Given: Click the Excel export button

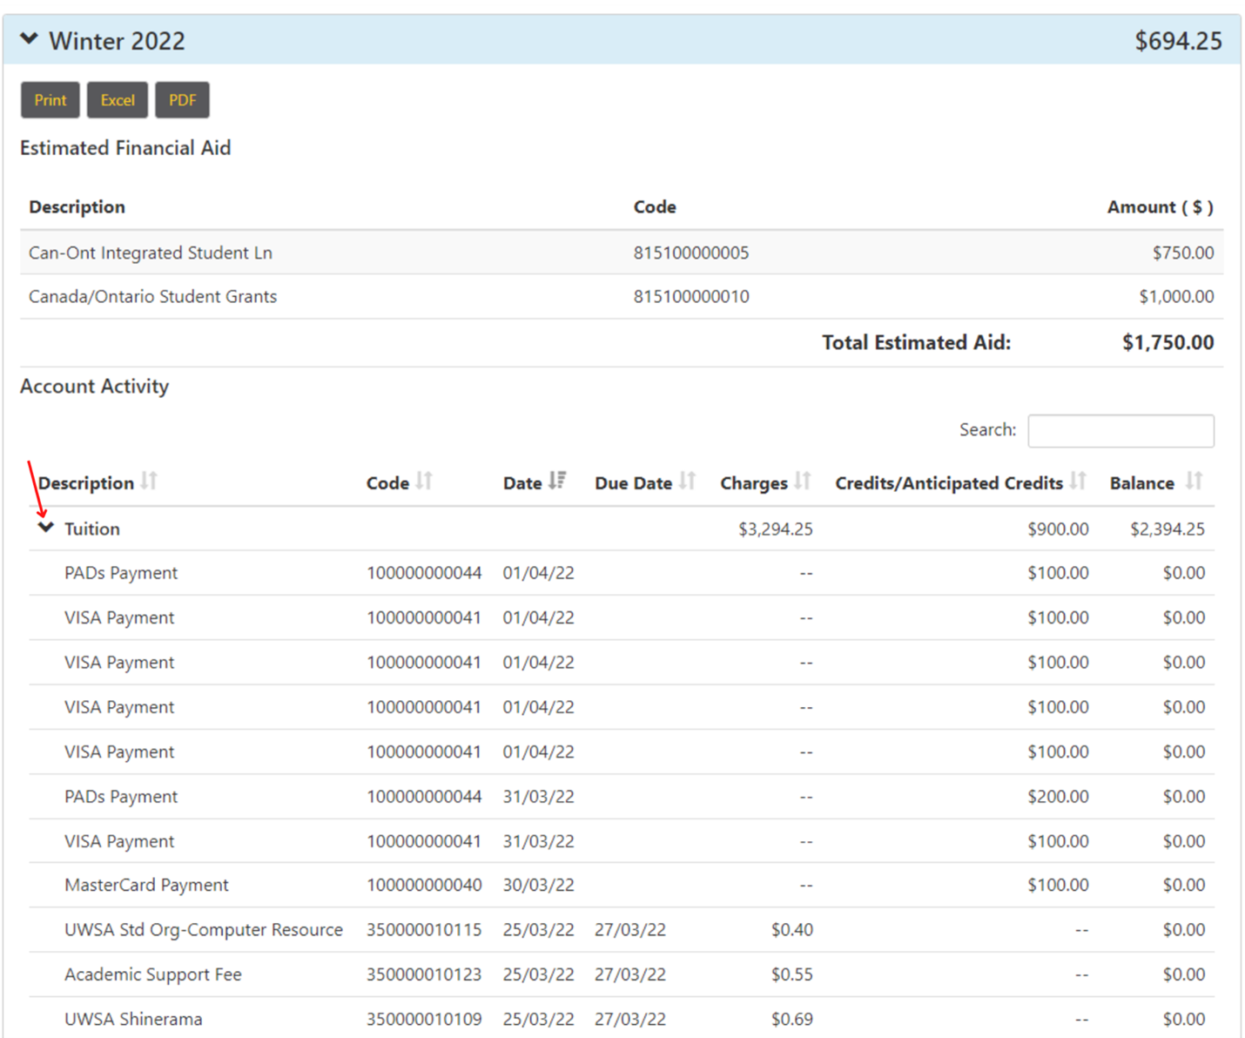Looking at the screenshot, I should 118,99.
